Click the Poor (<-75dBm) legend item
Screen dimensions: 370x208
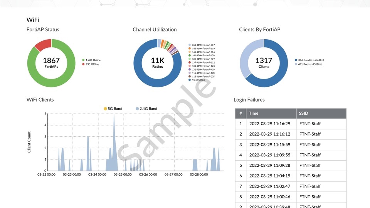[308, 64]
